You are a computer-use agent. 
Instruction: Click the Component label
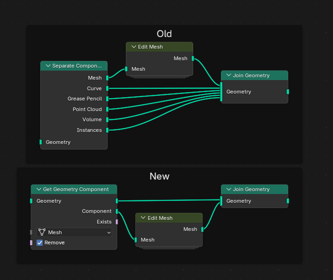tap(97, 211)
